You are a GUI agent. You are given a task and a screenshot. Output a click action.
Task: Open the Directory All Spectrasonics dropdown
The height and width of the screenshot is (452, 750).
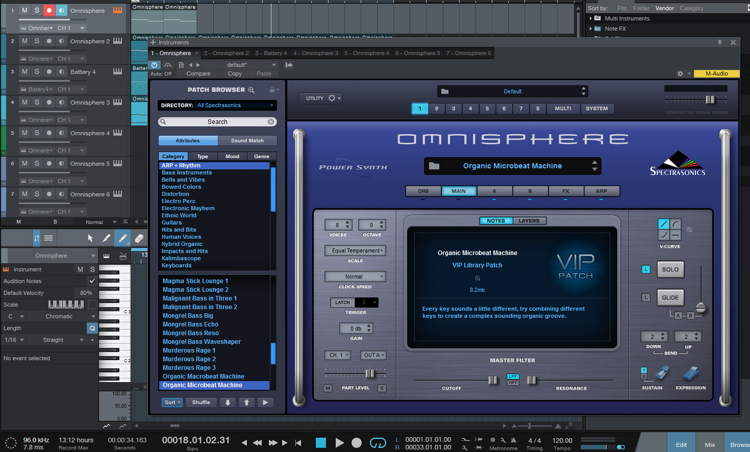[217, 105]
